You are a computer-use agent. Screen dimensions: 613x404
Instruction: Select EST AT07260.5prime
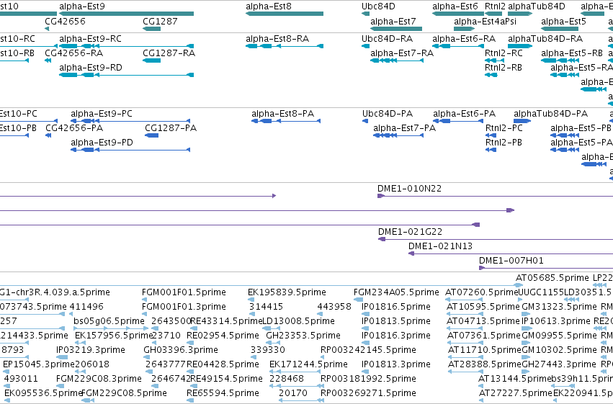482,292
